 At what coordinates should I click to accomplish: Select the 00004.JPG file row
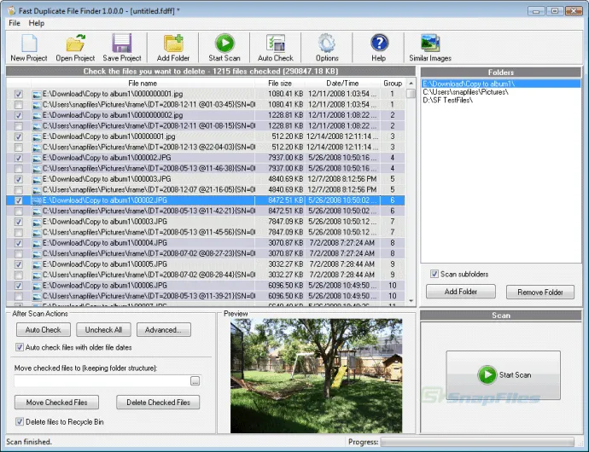point(206,243)
